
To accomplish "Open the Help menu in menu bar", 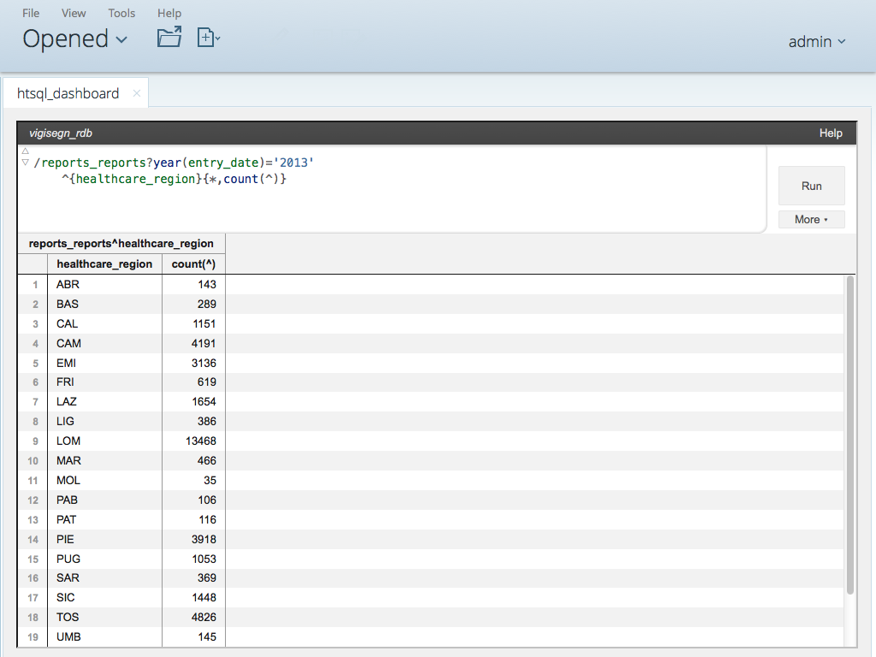I will click(x=169, y=13).
